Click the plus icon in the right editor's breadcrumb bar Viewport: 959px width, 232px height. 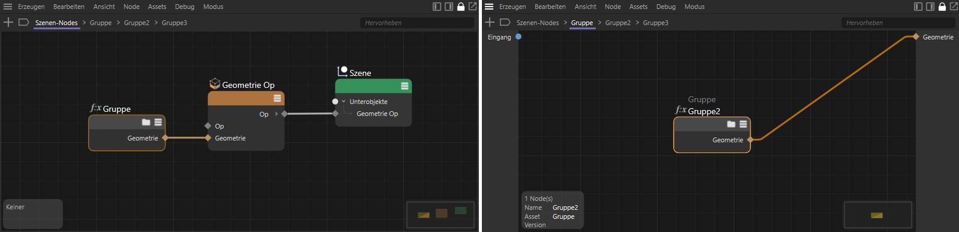click(490, 22)
